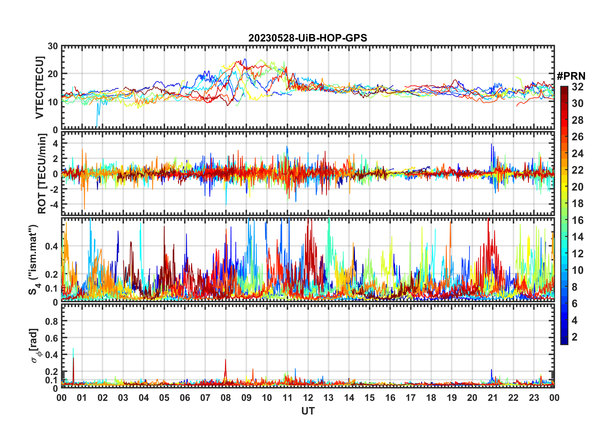The height and width of the screenshot is (431, 616).
Task: Select the 08 hour tick on the UT axis
Action: coord(226,398)
